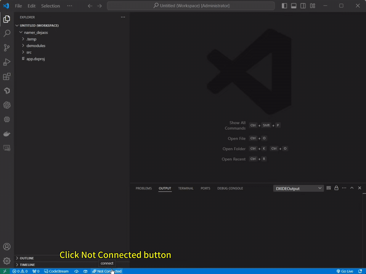This screenshot has height=274, width=366.
Task: Click the cloud upload icon in status bar
Action: click(76, 271)
